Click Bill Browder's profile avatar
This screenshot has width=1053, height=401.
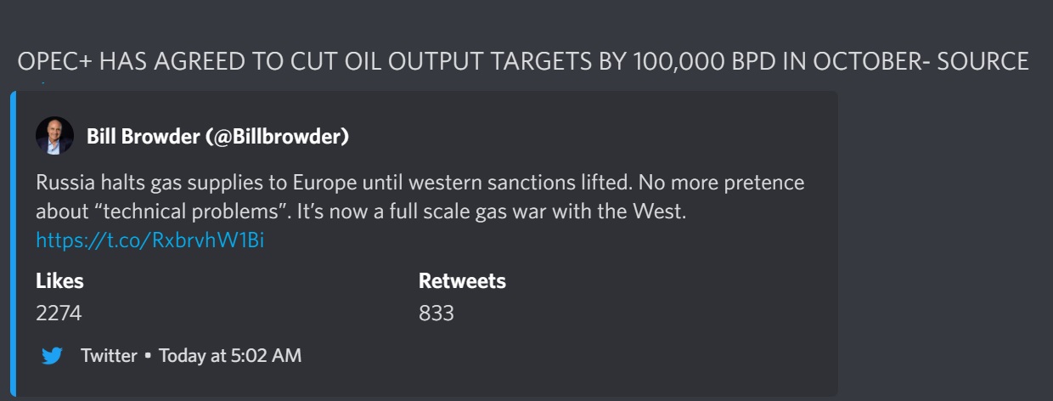(x=53, y=136)
